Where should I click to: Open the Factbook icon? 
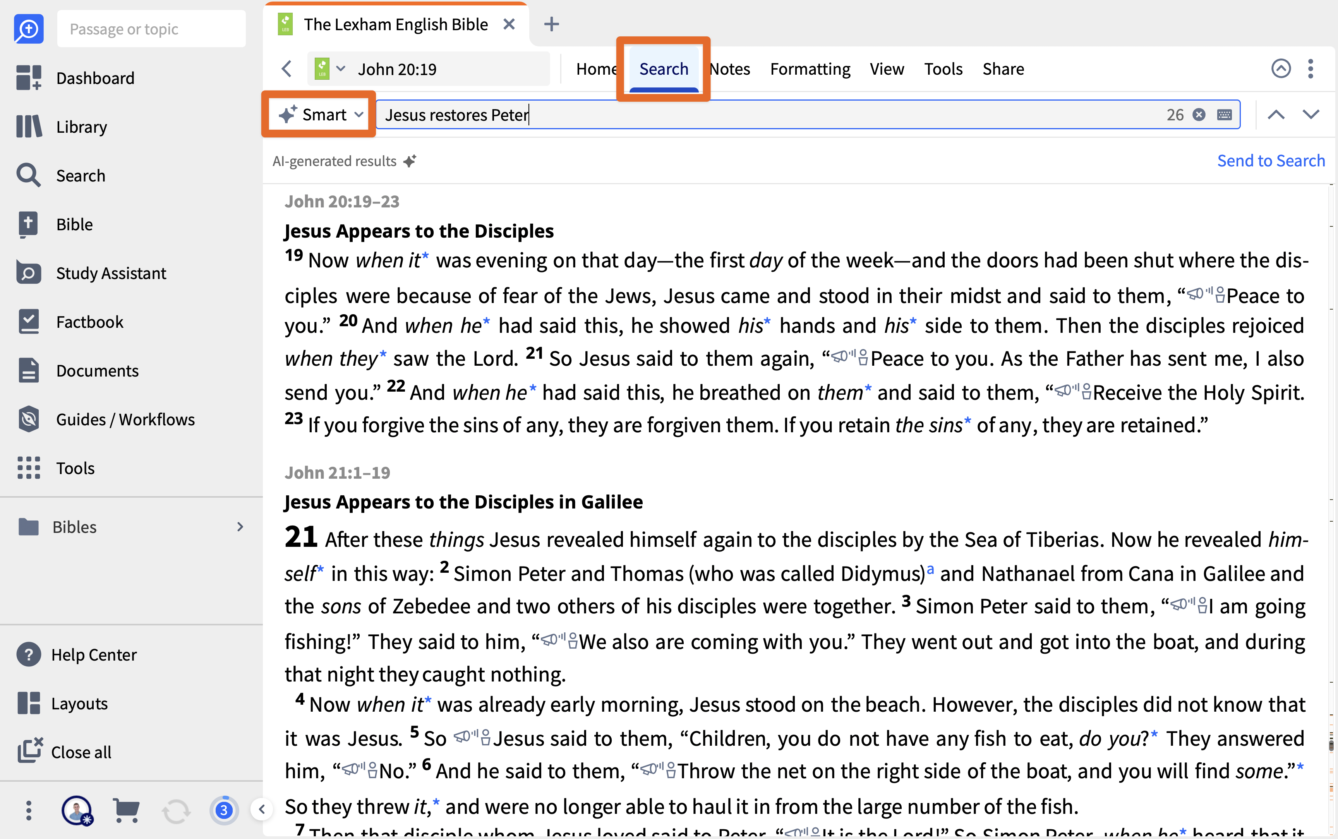(28, 322)
